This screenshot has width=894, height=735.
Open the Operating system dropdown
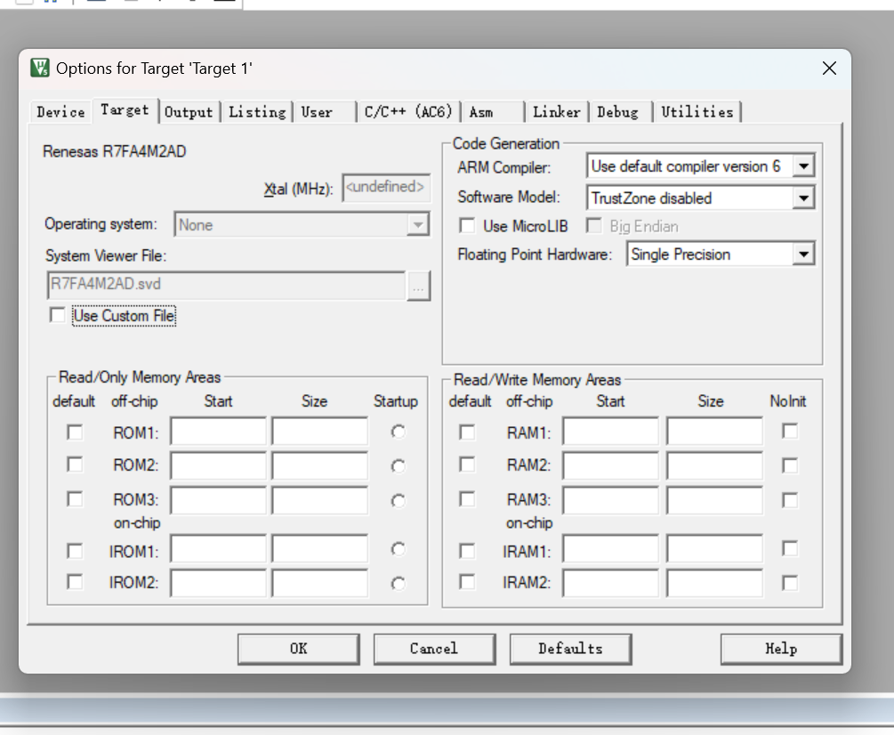pos(418,224)
